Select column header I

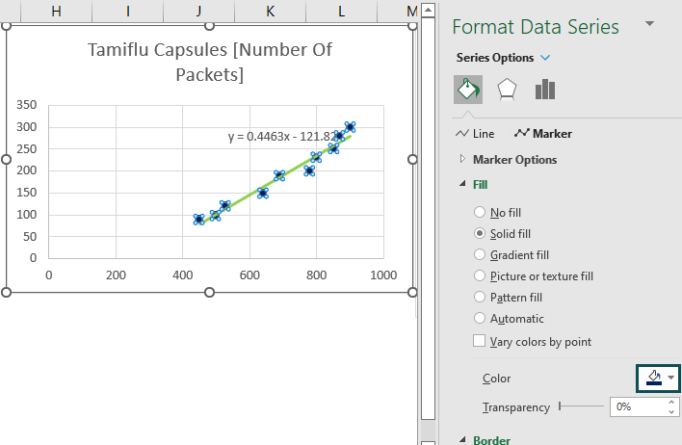[x=127, y=11]
